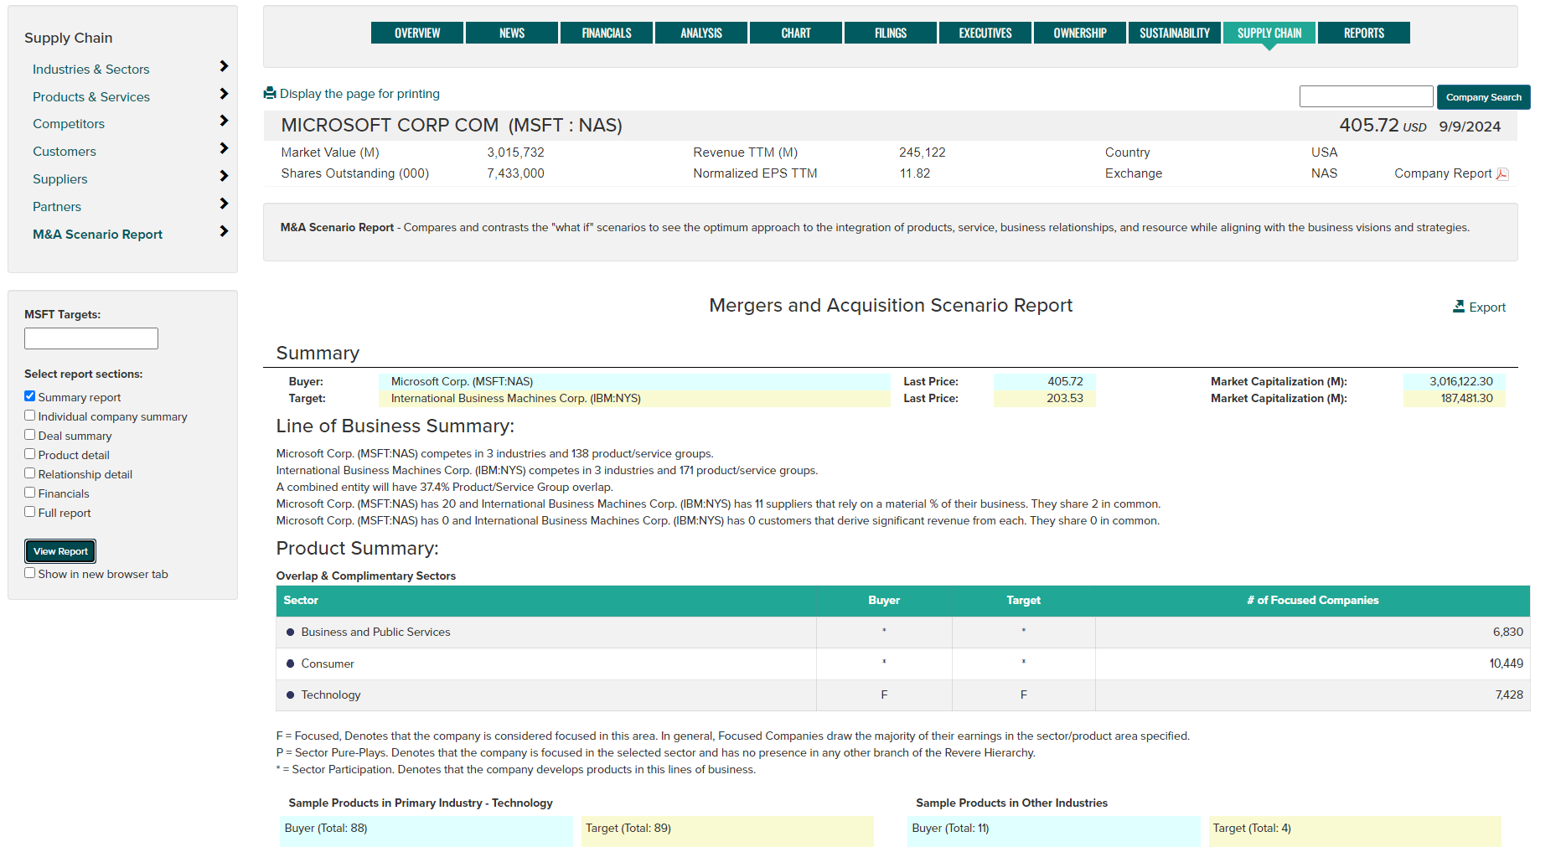The image size is (1561, 847).
Task: Click buyer name Microsoft Corp. (MSFT:NAS)
Action: click(462, 381)
